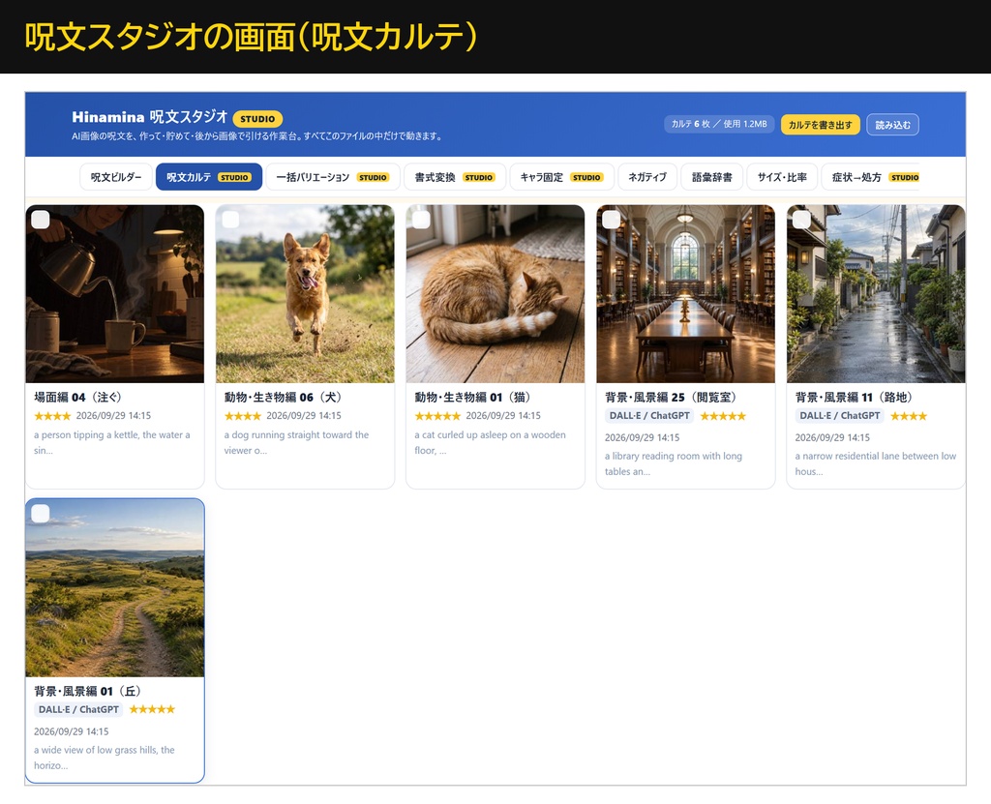Click the Hinamina 呪文スタジオ title
Viewport: 991px width, 804px height.
[150, 117]
